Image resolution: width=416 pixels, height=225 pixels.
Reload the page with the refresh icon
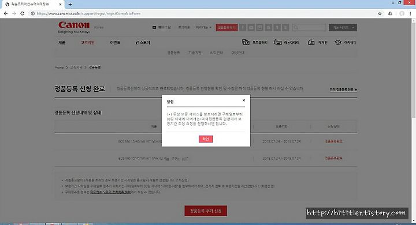tap(23, 13)
